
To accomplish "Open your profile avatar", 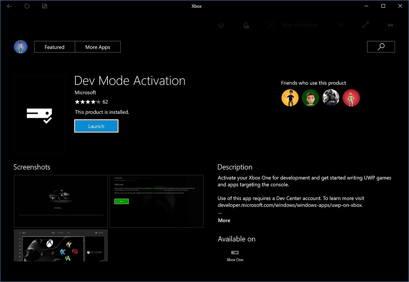I will (21, 47).
